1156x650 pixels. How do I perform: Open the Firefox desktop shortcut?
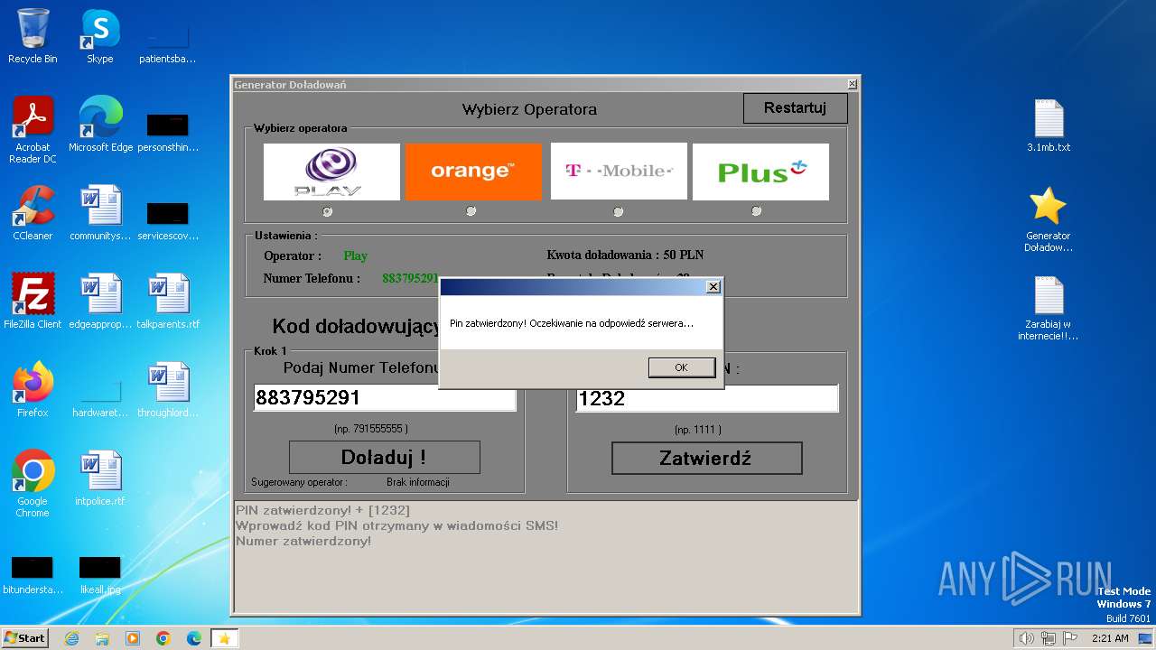[33, 390]
